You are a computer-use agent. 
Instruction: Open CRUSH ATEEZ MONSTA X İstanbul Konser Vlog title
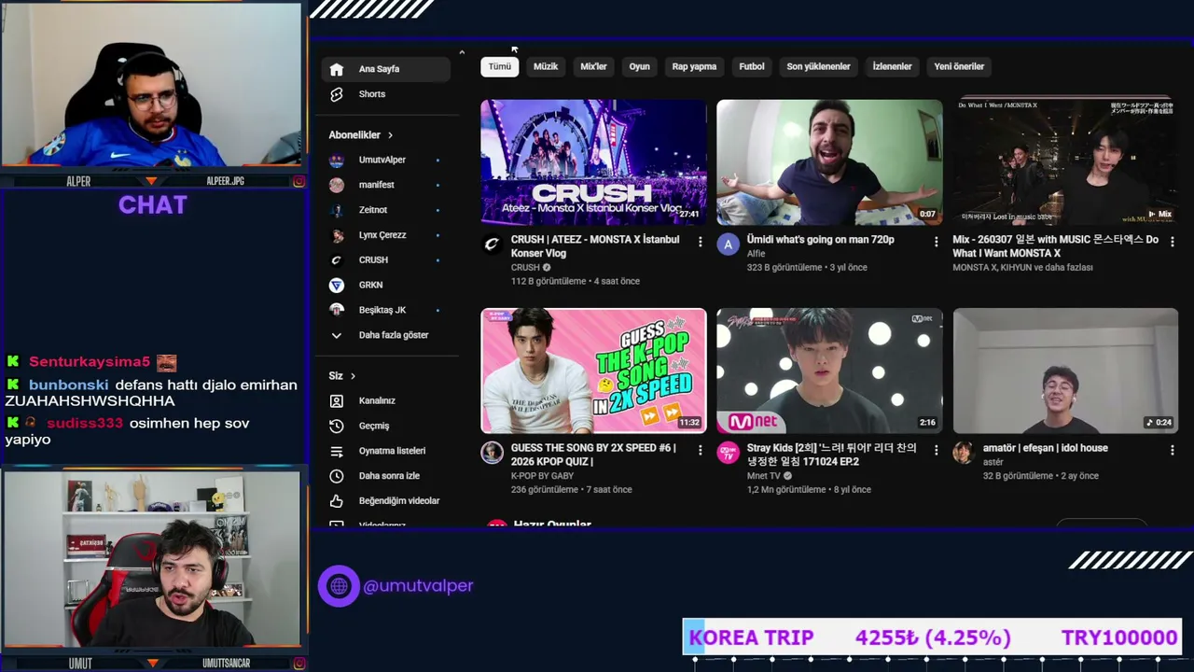(x=595, y=246)
